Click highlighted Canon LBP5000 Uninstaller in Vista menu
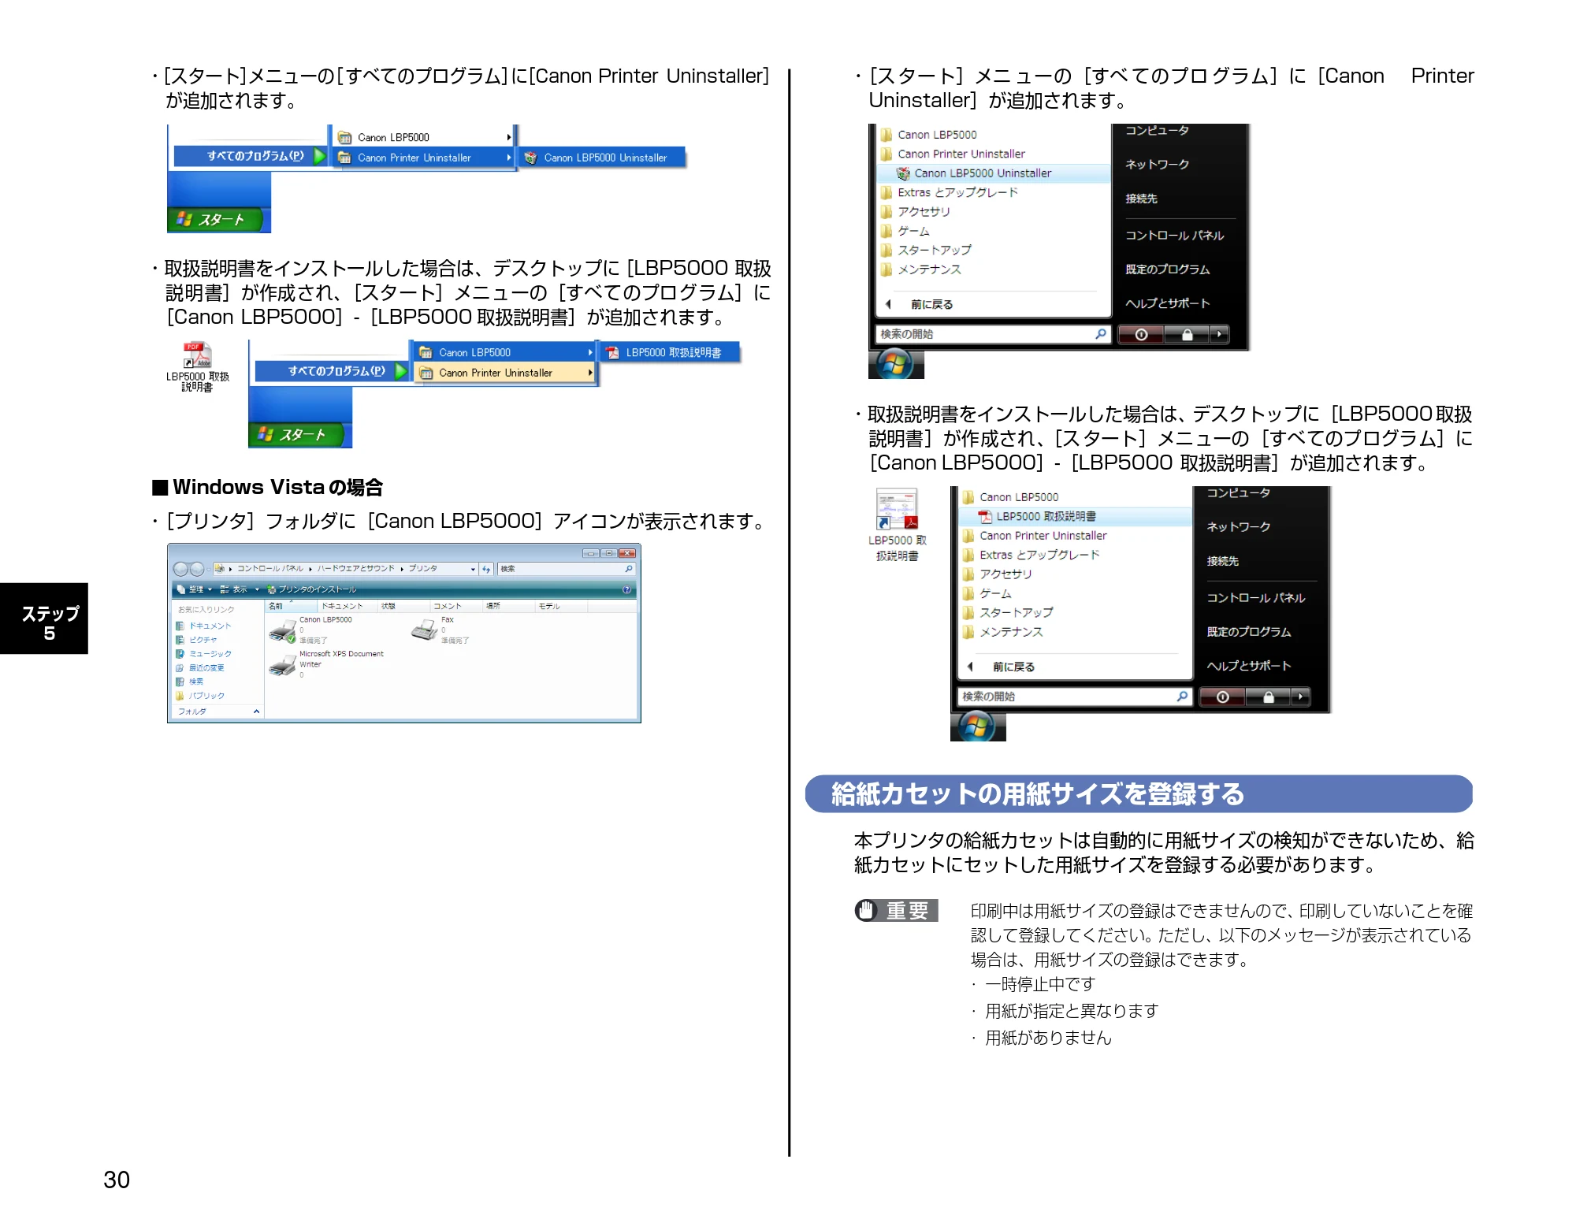 pyautogui.click(x=993, y=173)
